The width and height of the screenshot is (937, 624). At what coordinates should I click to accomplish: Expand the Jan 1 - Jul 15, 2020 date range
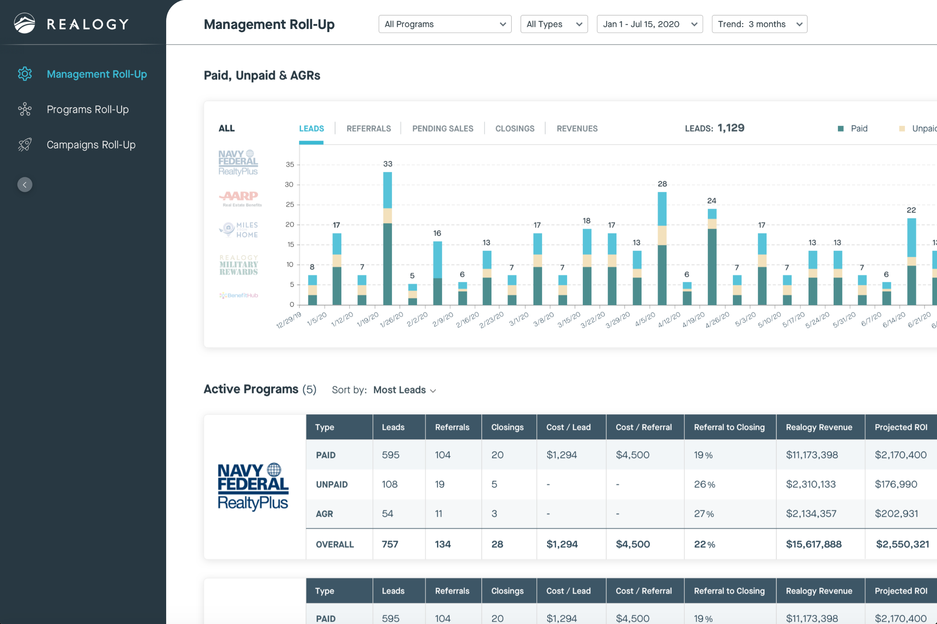tap(649, 24)
